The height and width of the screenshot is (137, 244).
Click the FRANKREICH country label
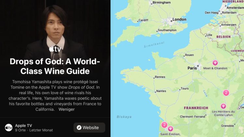pyautogui.click(x=196, y=108)
